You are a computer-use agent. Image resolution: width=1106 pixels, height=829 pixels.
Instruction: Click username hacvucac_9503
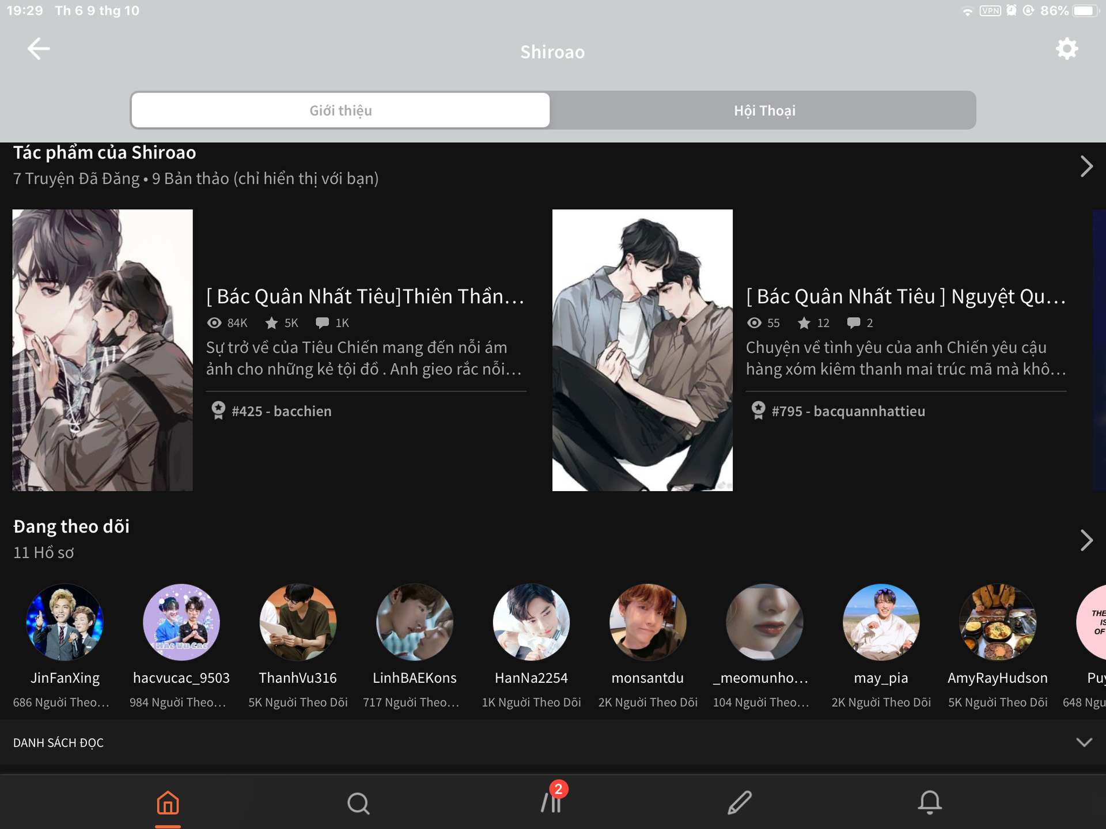(181, 678)
